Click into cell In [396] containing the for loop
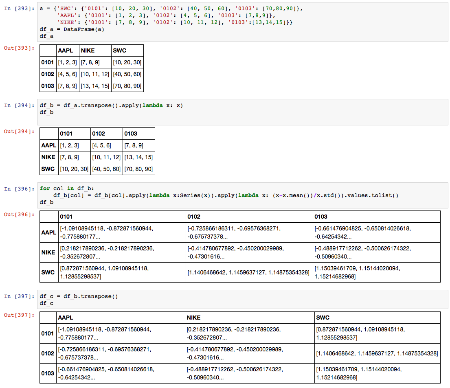 point(242,195)
